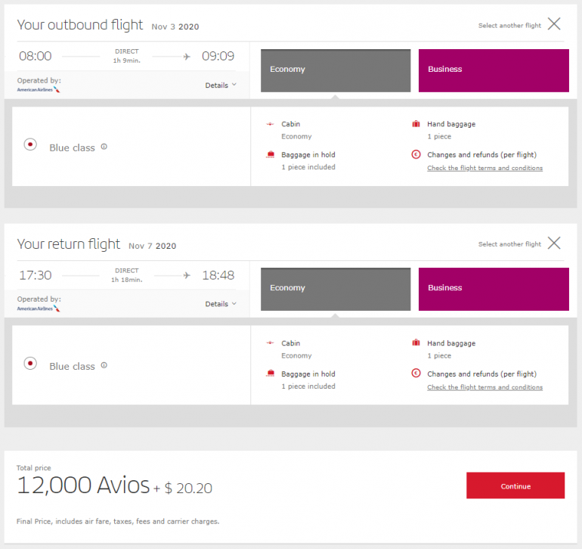Switch to return Business tab
This screenshot has height=549, width=582.
pyautogui.click(x=494, y=289)
